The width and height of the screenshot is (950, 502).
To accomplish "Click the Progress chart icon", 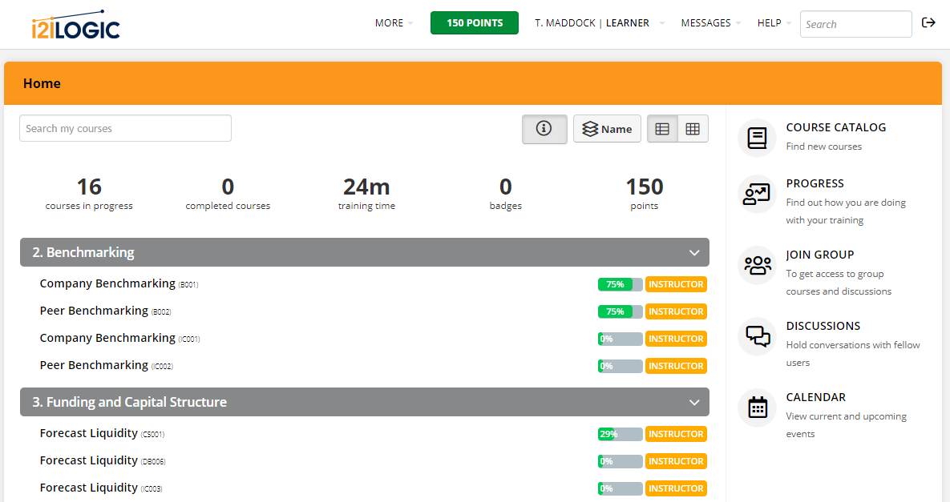I will click(x=757, y=194).
